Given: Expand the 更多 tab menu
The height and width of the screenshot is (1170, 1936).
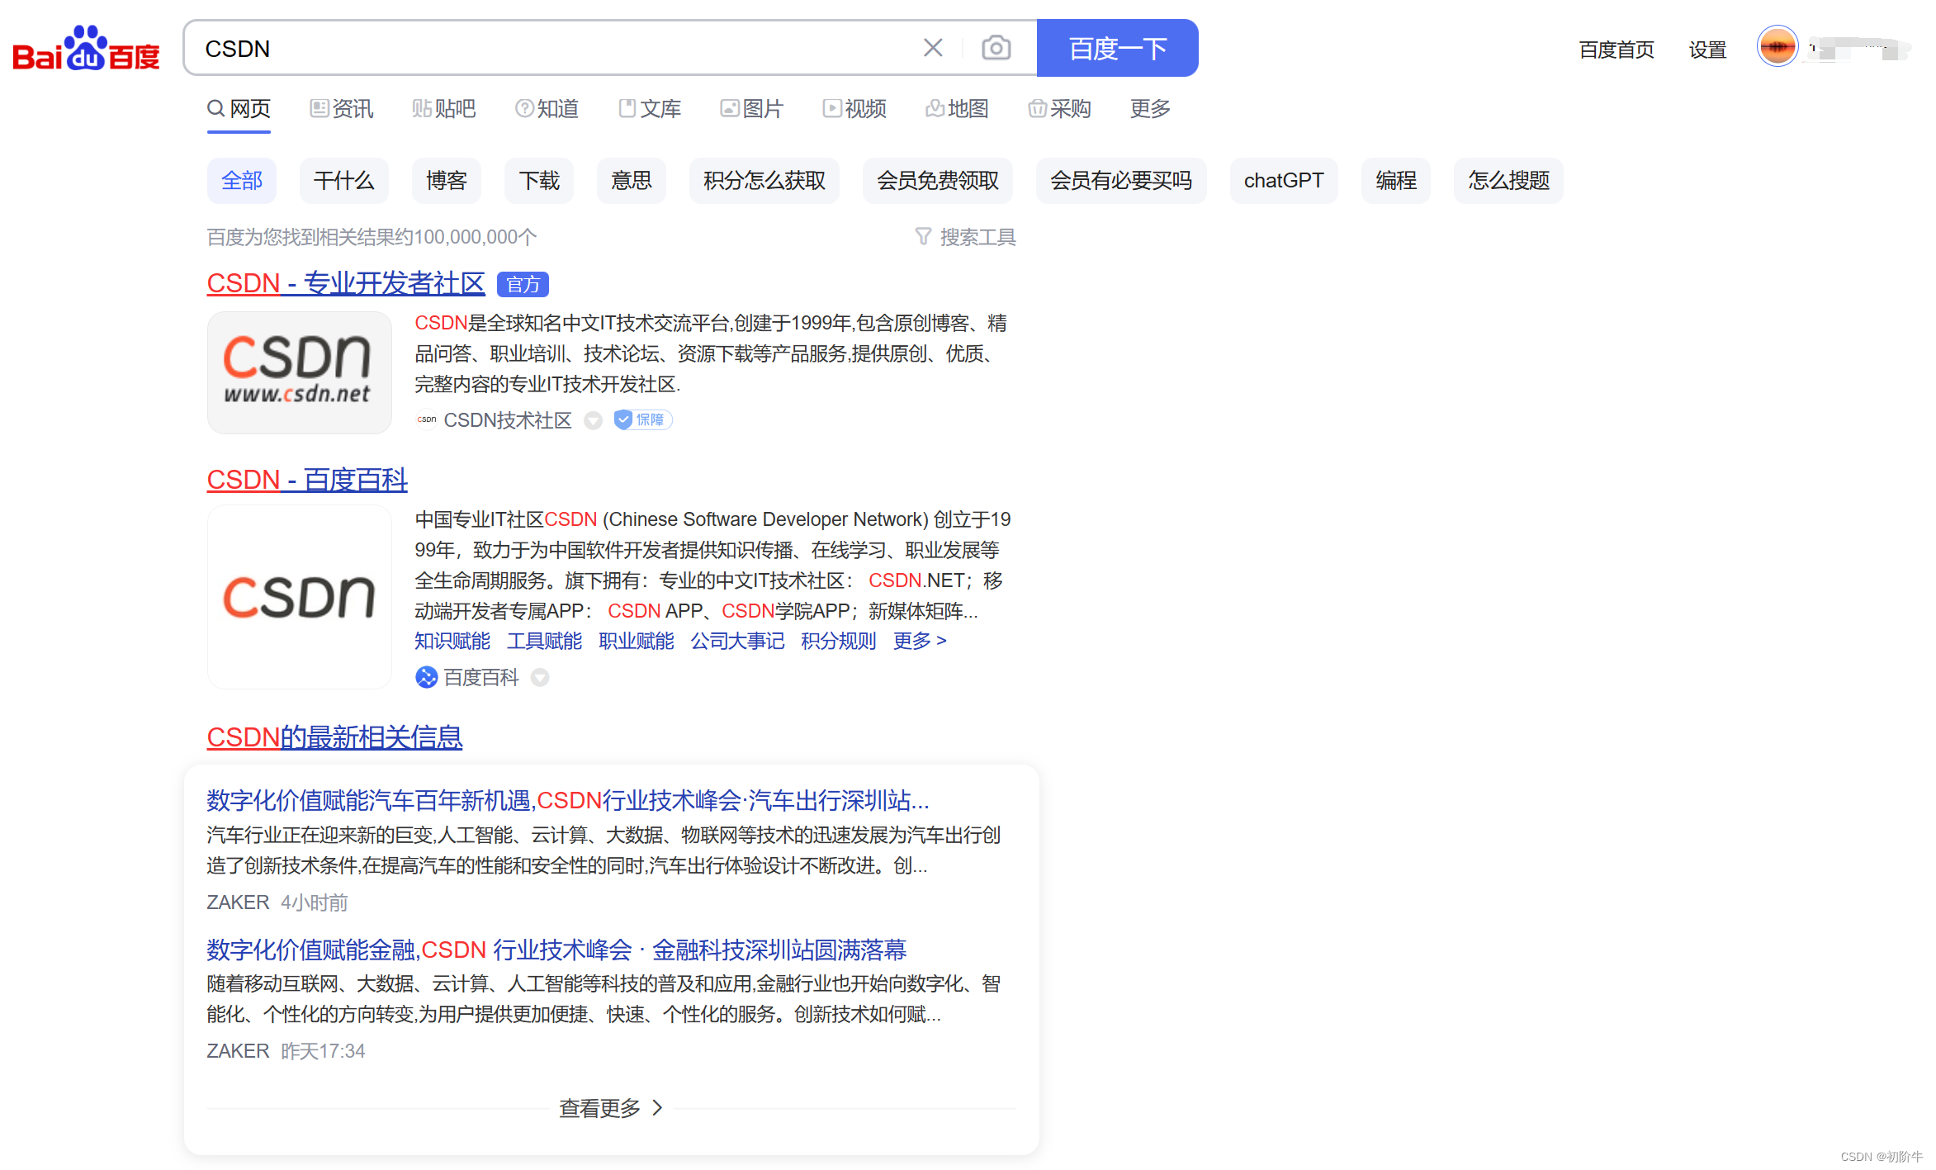Looking at the screenshot, I should pyautogui.click(x=1150, y=109).
